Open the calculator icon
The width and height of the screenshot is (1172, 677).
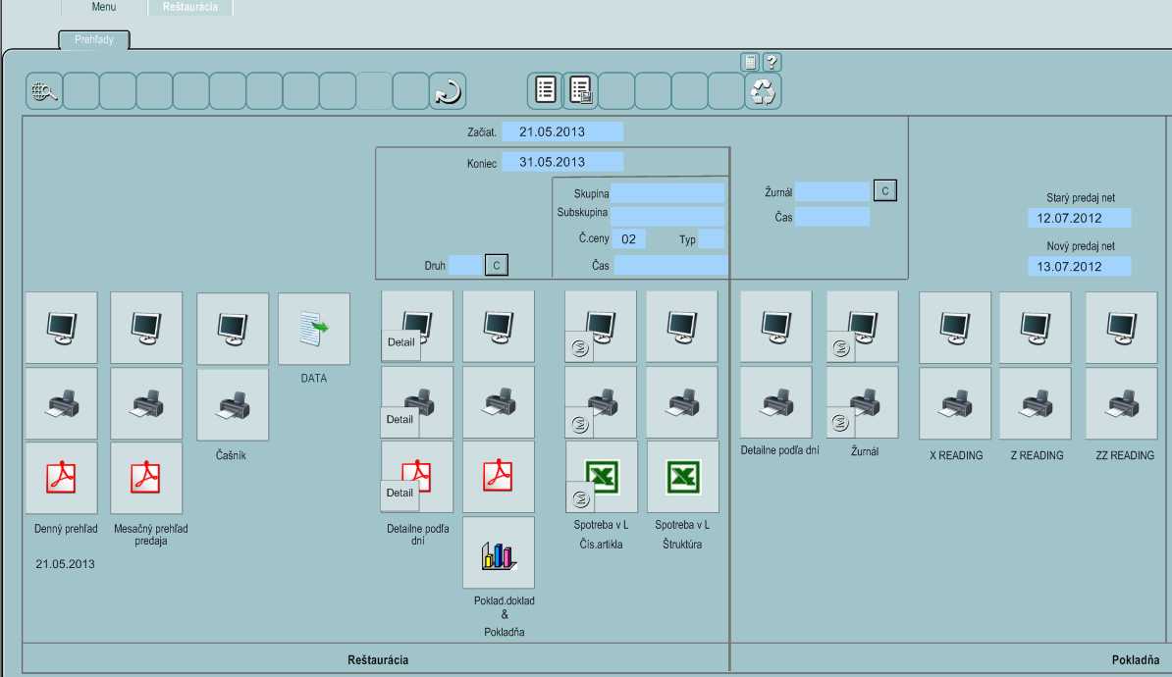750,62
